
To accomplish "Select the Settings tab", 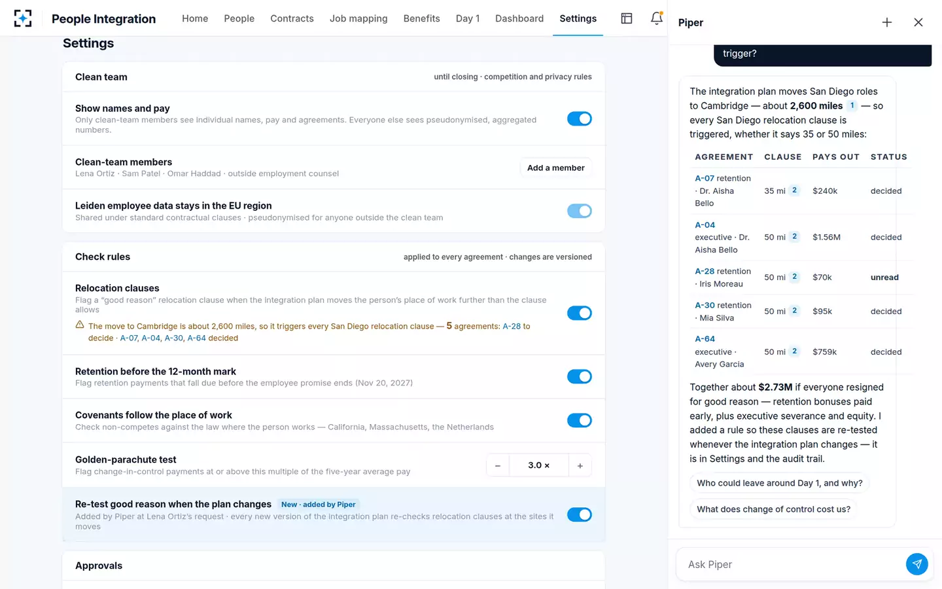I will click(x=578, y=18).
